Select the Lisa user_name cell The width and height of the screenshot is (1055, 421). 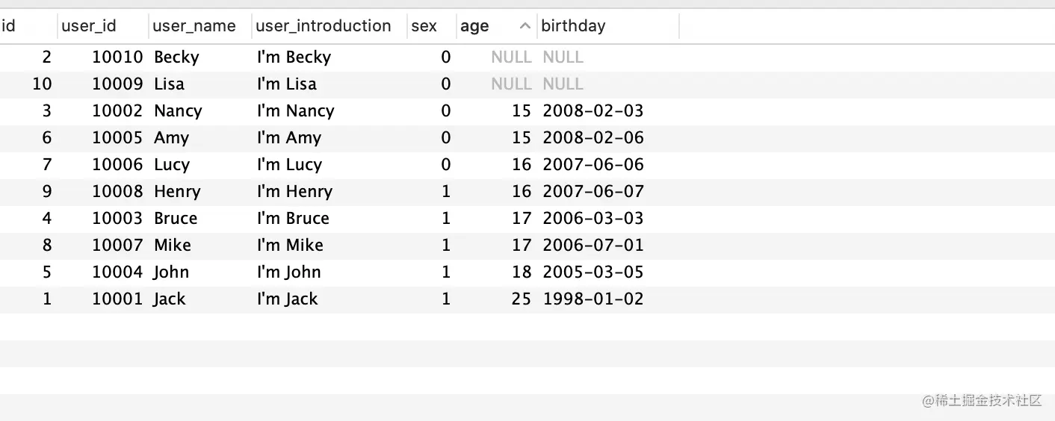click(169, 84)
